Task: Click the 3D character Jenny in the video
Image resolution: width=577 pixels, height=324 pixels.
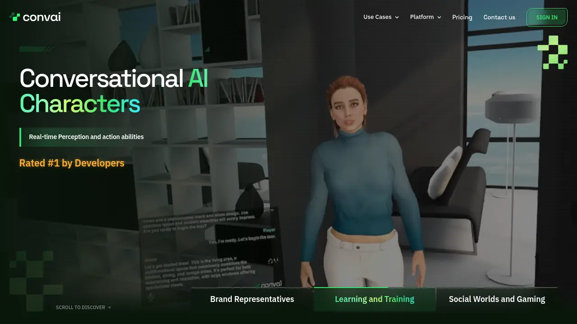Action: tap(356, 180)
